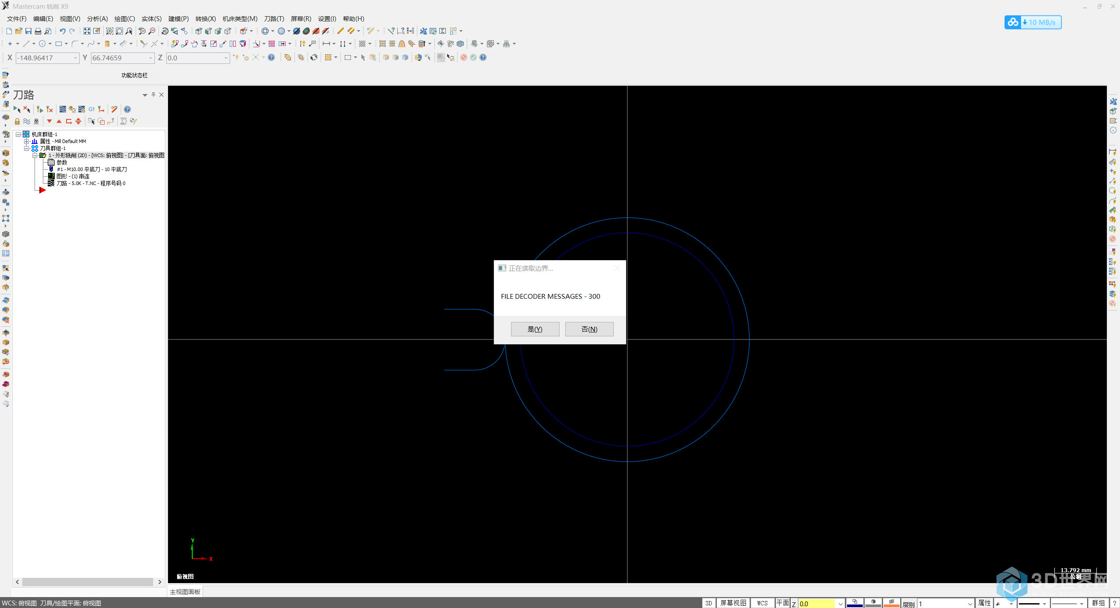This screenshot has height=608, width=1120.
Task: Move insert arrow down one item
Action: [x=49, y=122]
